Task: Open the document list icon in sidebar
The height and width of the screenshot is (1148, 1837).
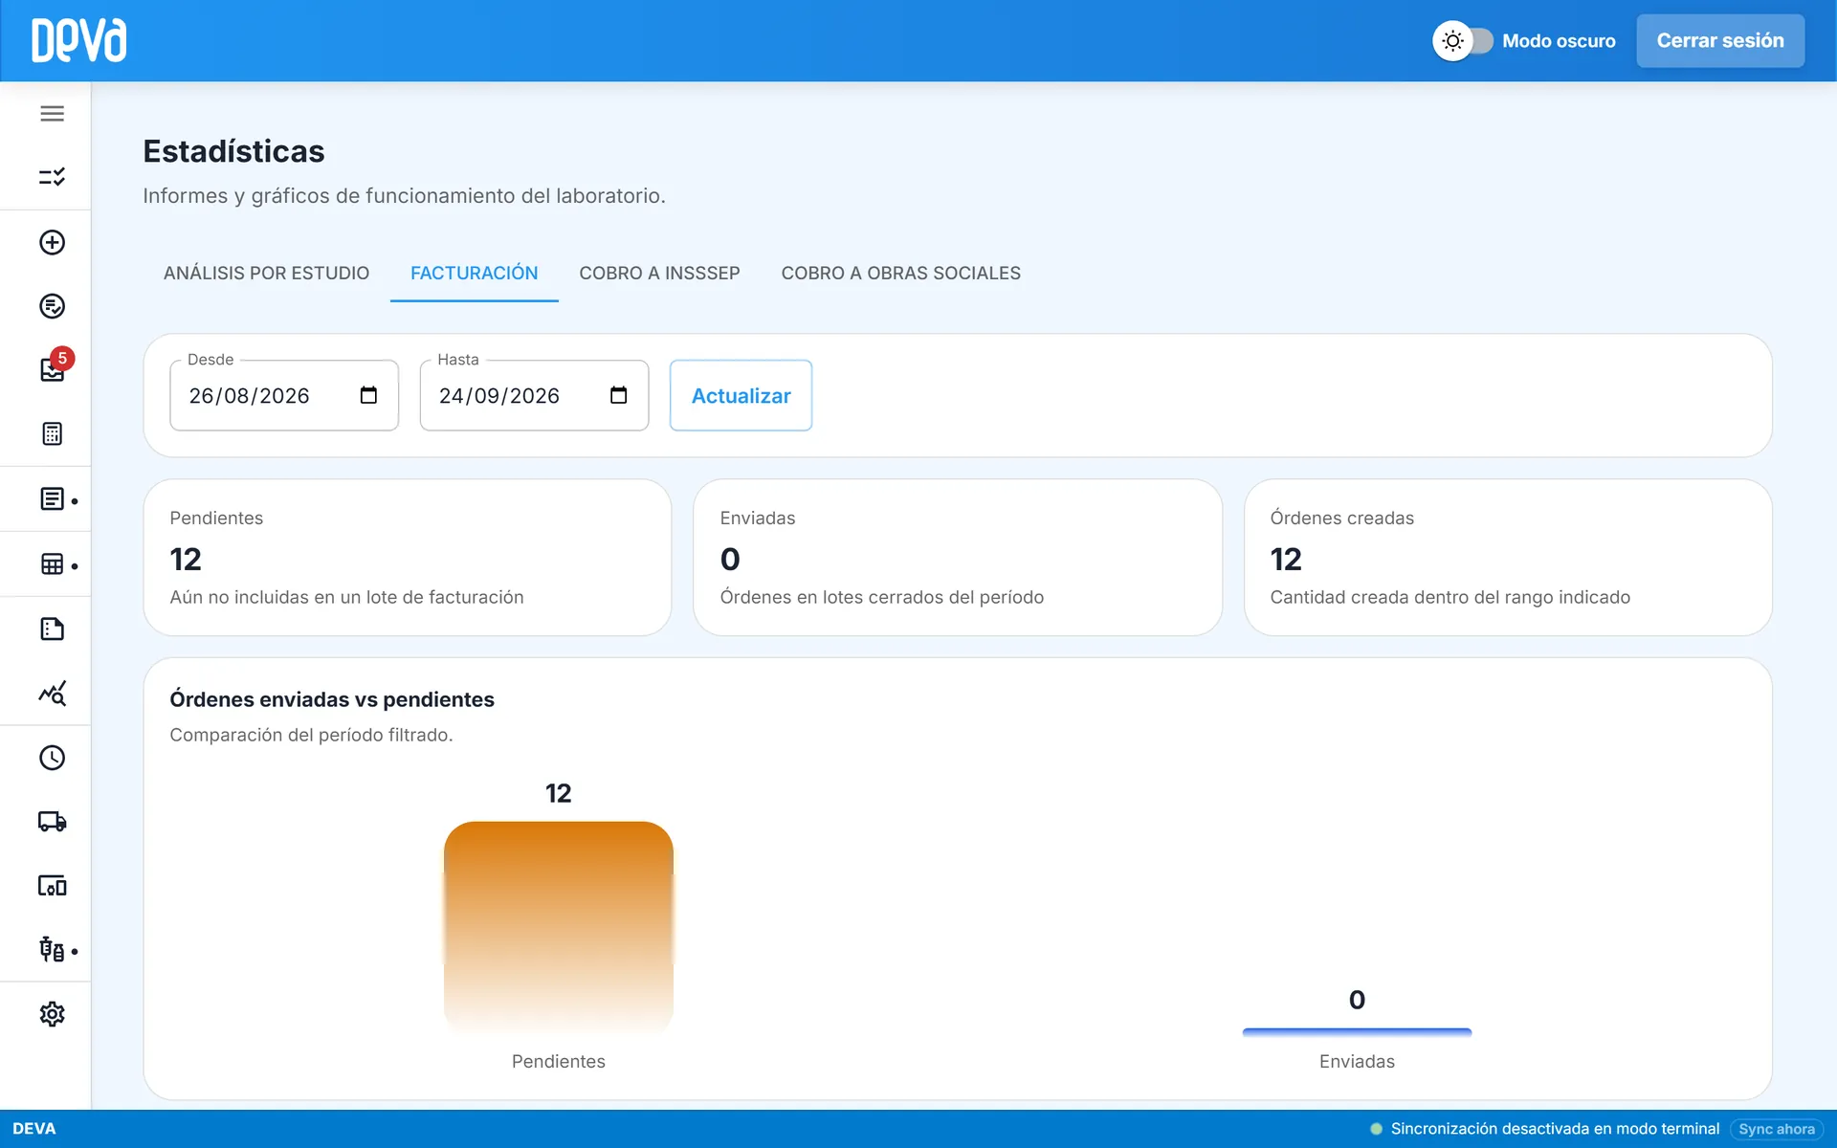Action: pos(52,499)
